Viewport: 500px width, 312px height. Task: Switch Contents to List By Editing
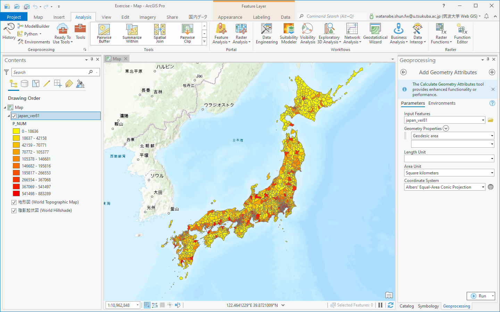pyautogui.click(x=47, y=84)
